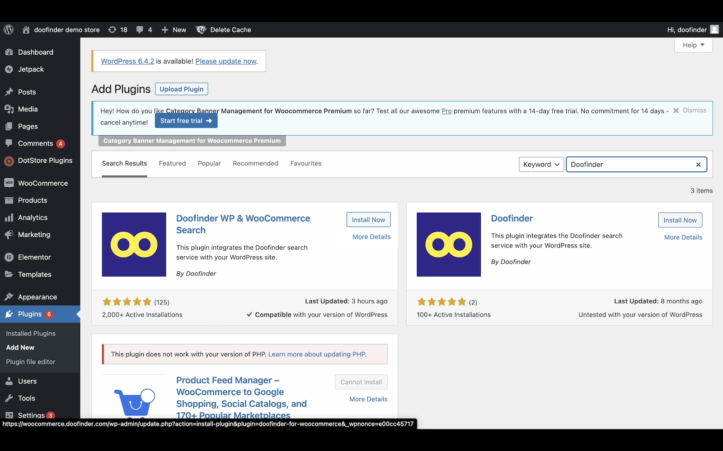This screenshot has height=451, width=723.
Task: Install the Doofinder plugin by Doofinder
Action: coord(680,220)
